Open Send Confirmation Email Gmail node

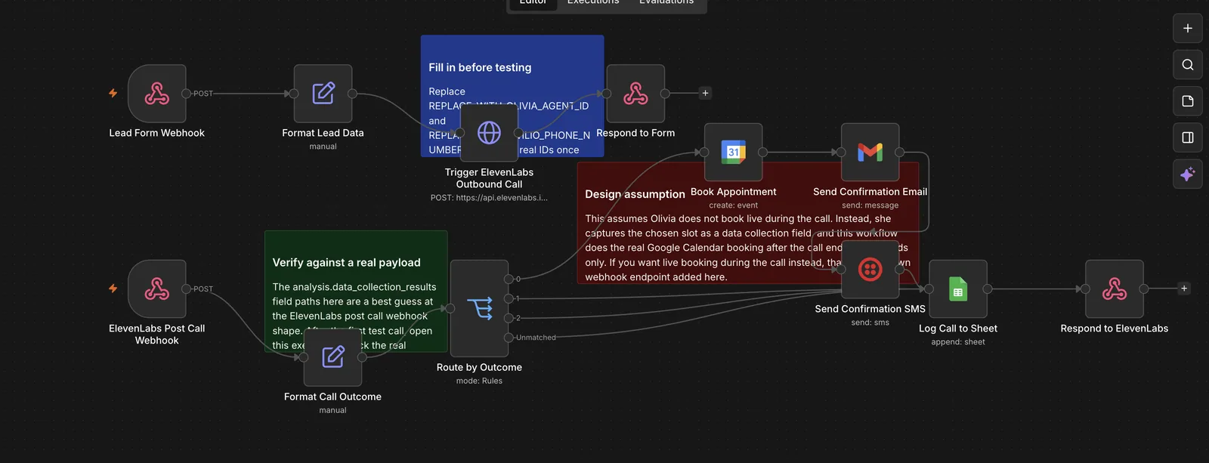click(x=870, y=152)
